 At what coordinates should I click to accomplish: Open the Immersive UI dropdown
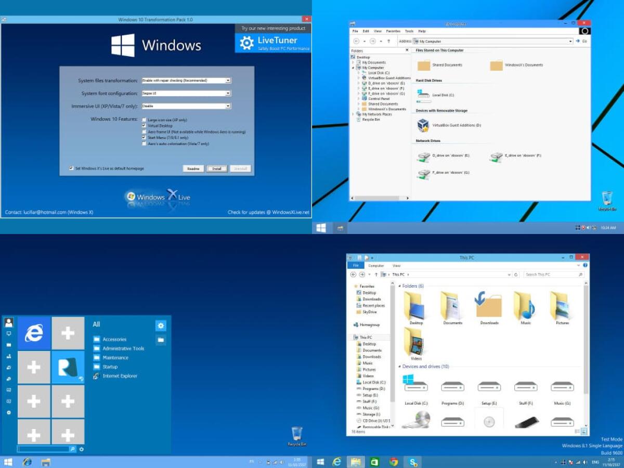click(227, 106)
